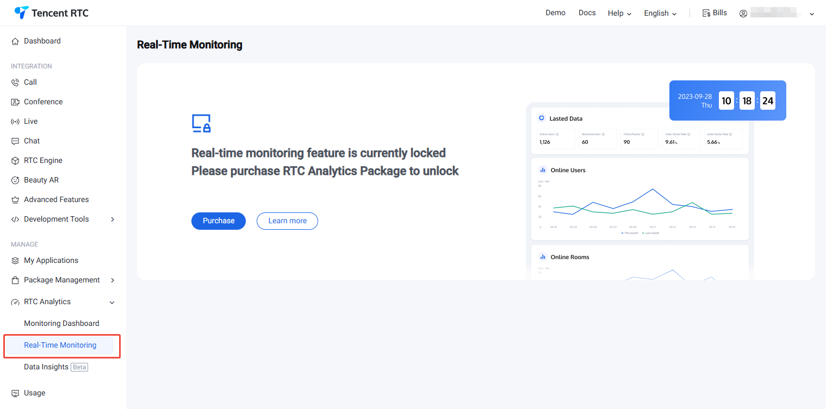Click the Beta badge beside Data Insights
Image resolution: width=826 pixels, height=409 pixels.
(79, 367)
